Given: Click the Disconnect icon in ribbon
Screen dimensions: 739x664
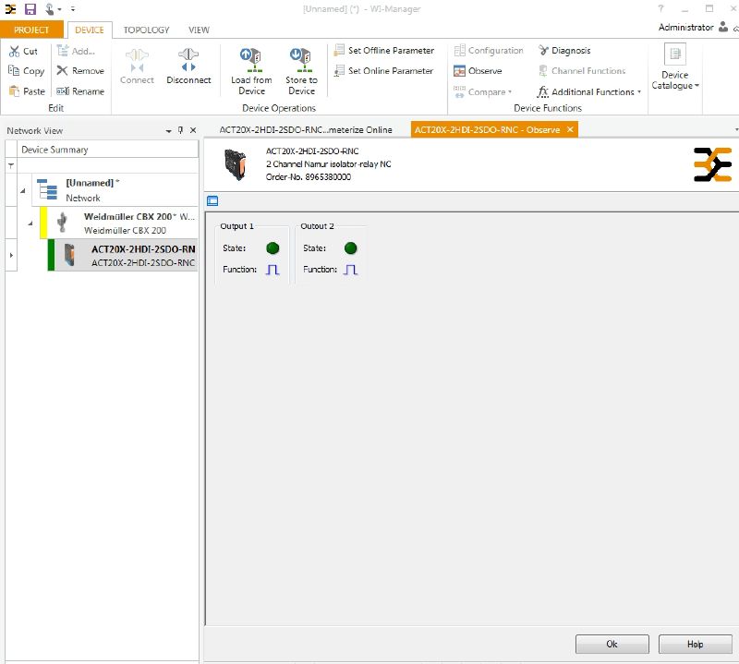Looking at the screenshot, I should [x=188, y=60].
